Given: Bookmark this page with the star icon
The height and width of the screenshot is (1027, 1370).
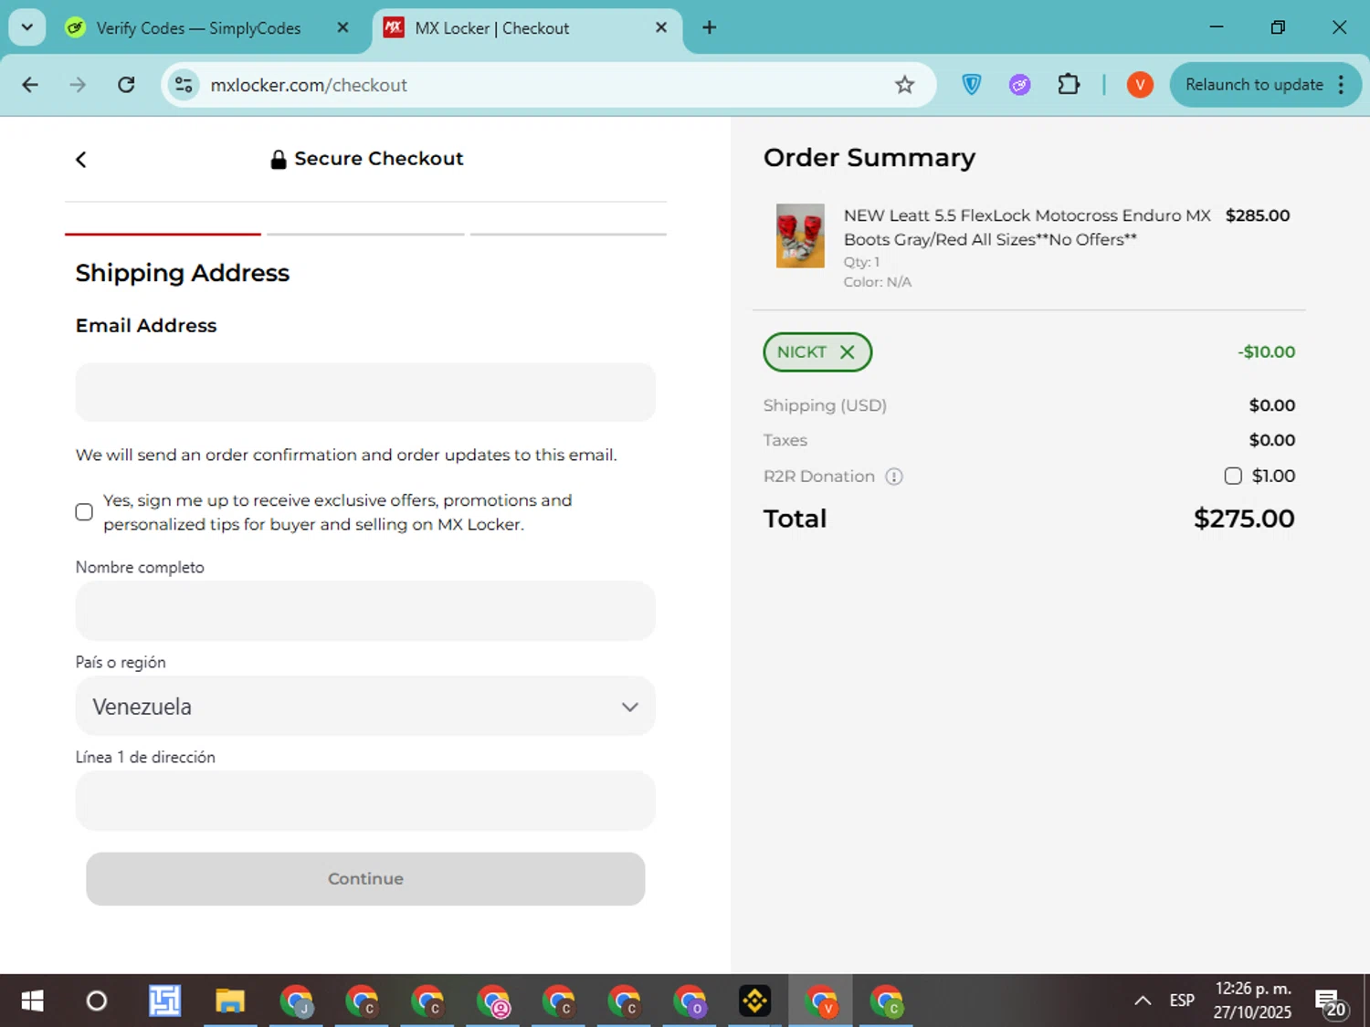Looking at the screenshot, I should (x=904, y=85).
